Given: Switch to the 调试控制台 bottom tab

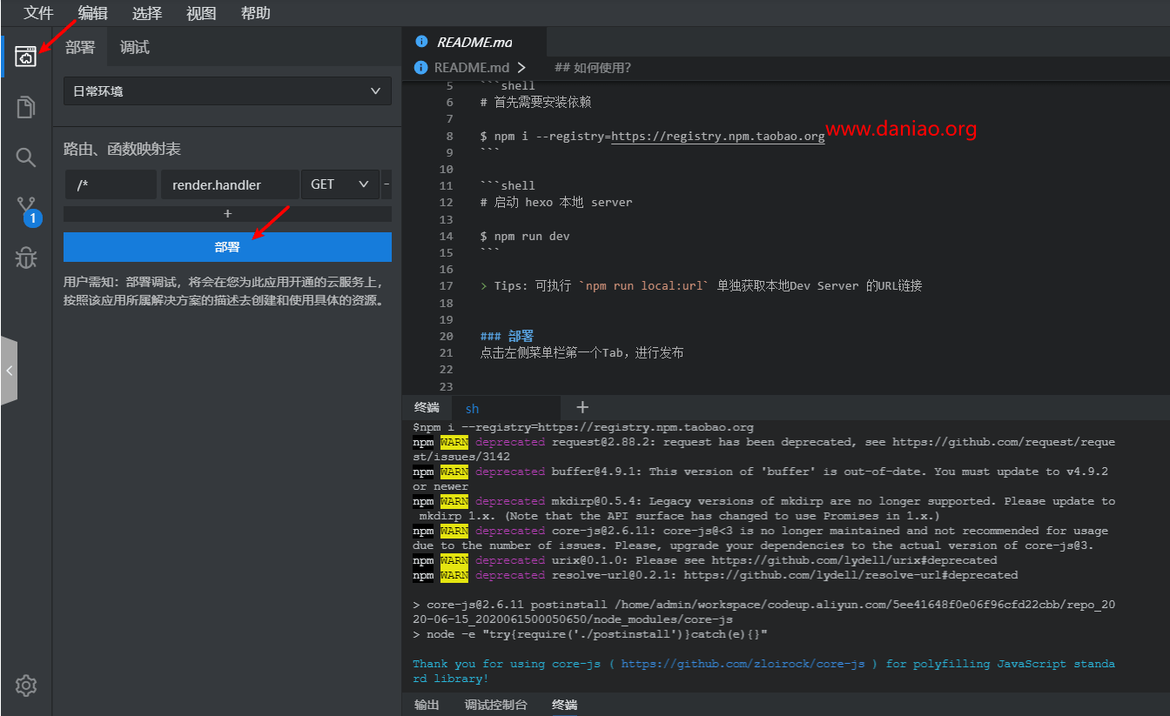Looking at the screenshot, I should click(496, 705).
